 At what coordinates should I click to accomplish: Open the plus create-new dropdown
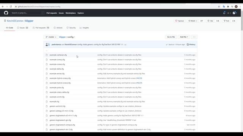(x=229, y=13)
